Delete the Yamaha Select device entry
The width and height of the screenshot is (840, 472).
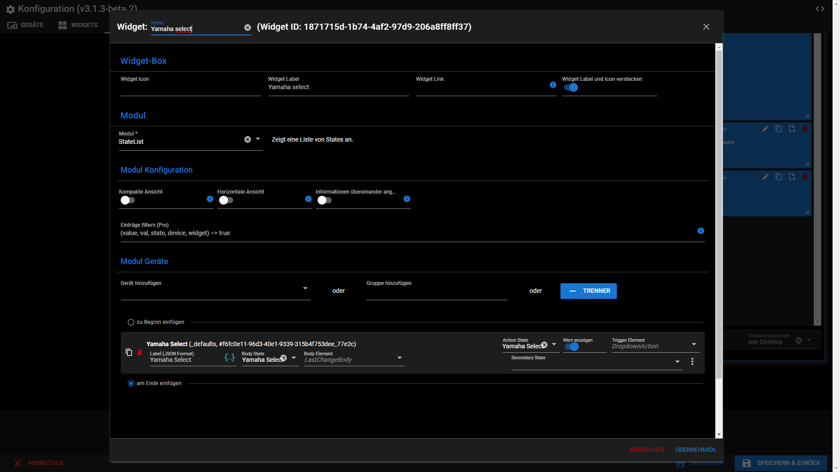(x=140, y=352)
